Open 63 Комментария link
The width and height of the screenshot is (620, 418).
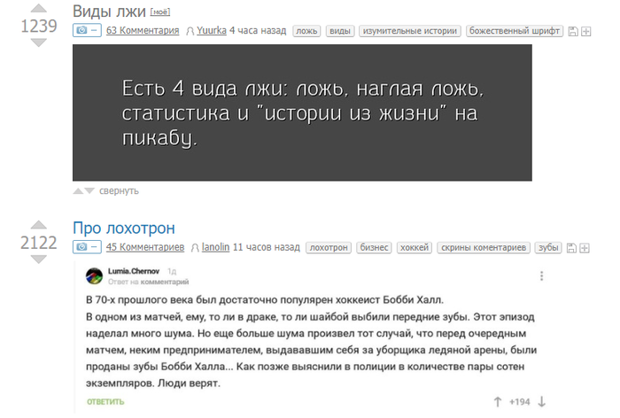tap(143, 30)
